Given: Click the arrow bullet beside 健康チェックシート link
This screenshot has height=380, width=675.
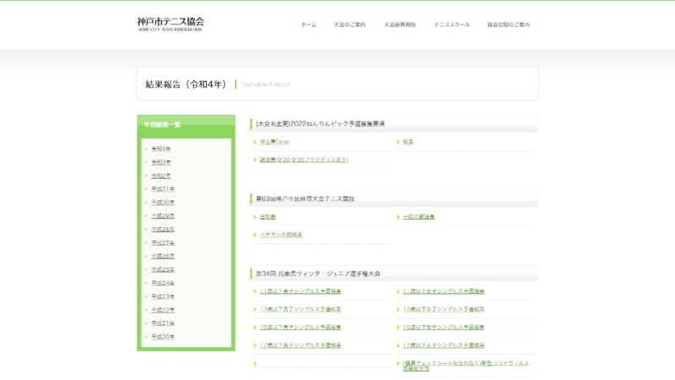Looking at the screenshot, I should click(x=397, y=364).
